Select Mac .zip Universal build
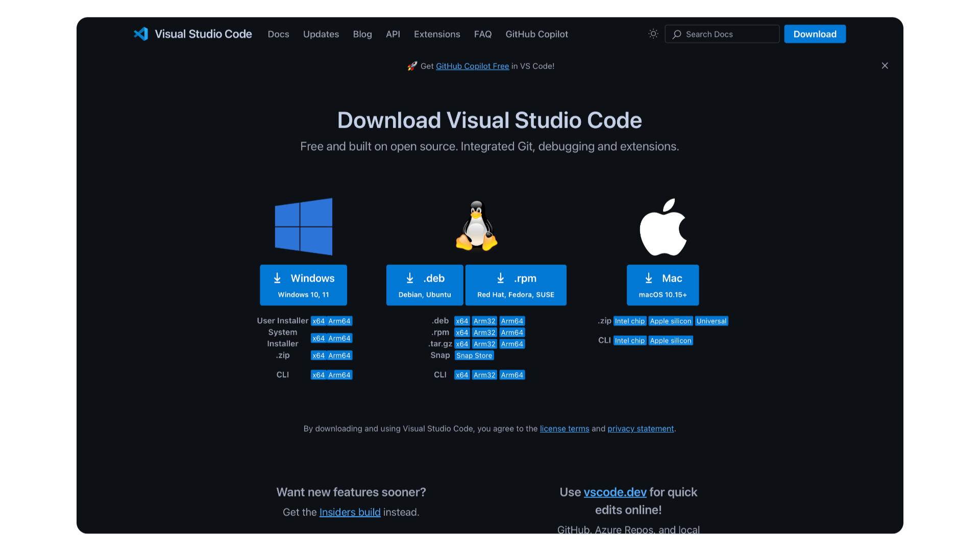The height and width of the screenshot is (551, 980). click(x=712, y=321)
